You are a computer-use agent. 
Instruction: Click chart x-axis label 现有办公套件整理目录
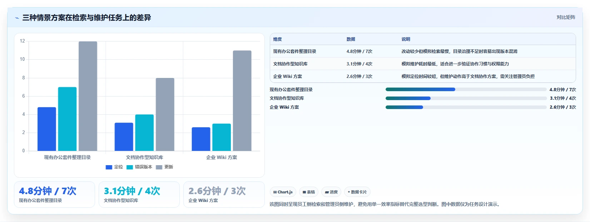pyautogui.click(x=68, y=157)
